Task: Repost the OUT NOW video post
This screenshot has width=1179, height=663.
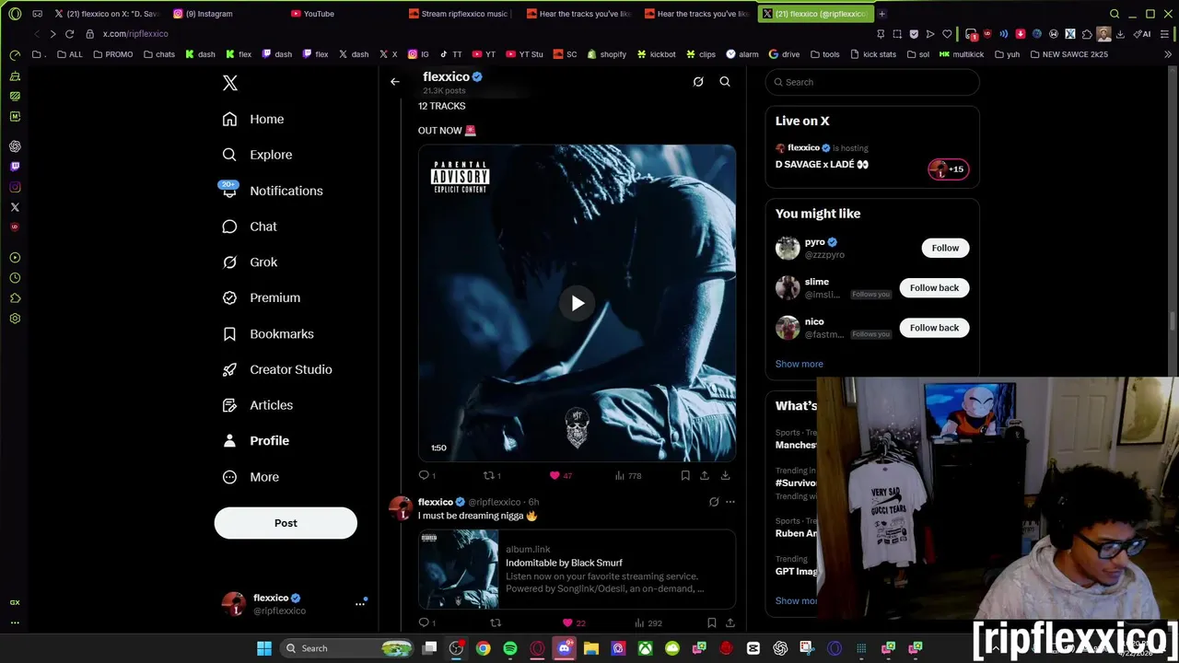Action: [489, 476]
